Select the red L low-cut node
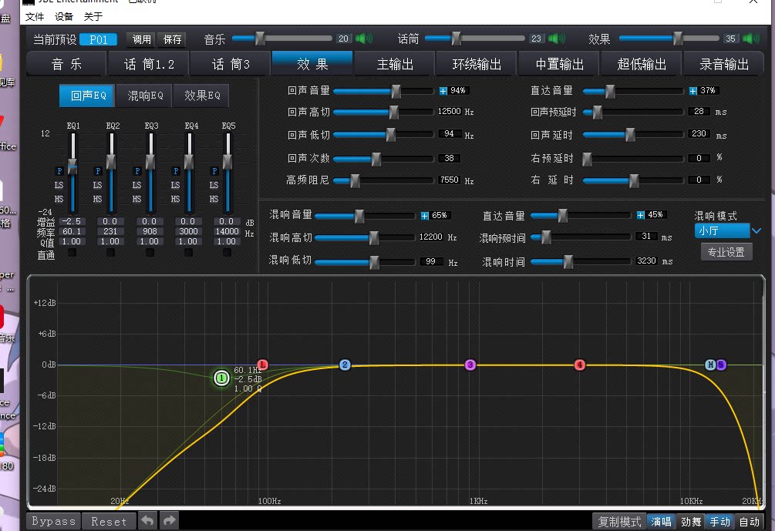 click(x=262, y=365)
